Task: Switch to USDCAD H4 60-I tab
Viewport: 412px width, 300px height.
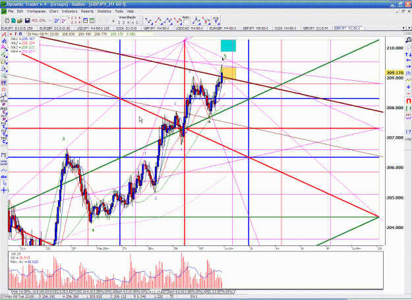Action: pyautogui.click(x=189, y=28)
